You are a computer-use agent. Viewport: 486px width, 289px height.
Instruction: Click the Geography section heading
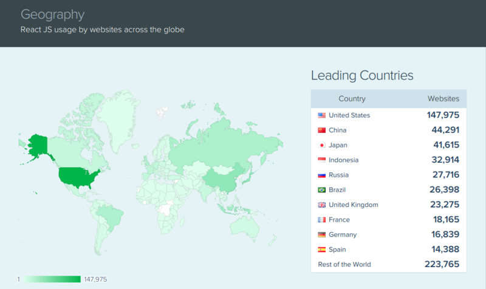click(52, 14)
